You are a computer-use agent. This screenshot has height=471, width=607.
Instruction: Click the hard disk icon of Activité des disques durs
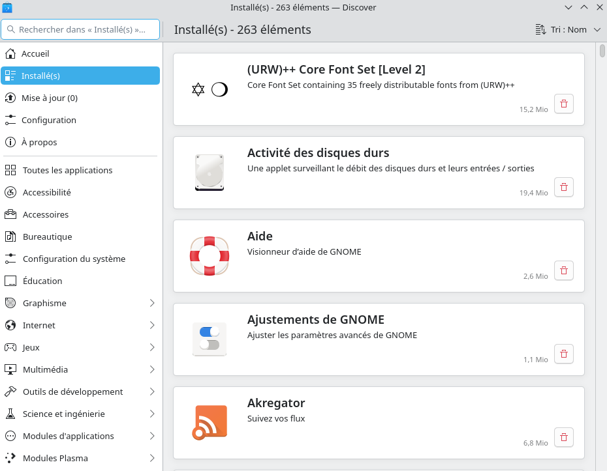pyautogui.click(x=210, y=173)
